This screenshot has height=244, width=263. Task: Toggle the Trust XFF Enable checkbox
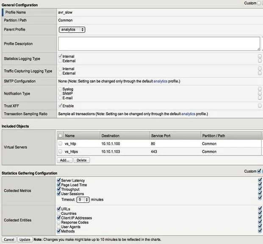tap(60, 106)
